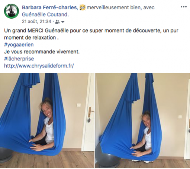Click the friends audience icon
This screenshot has width=190, height=169.
coord(57,22)
